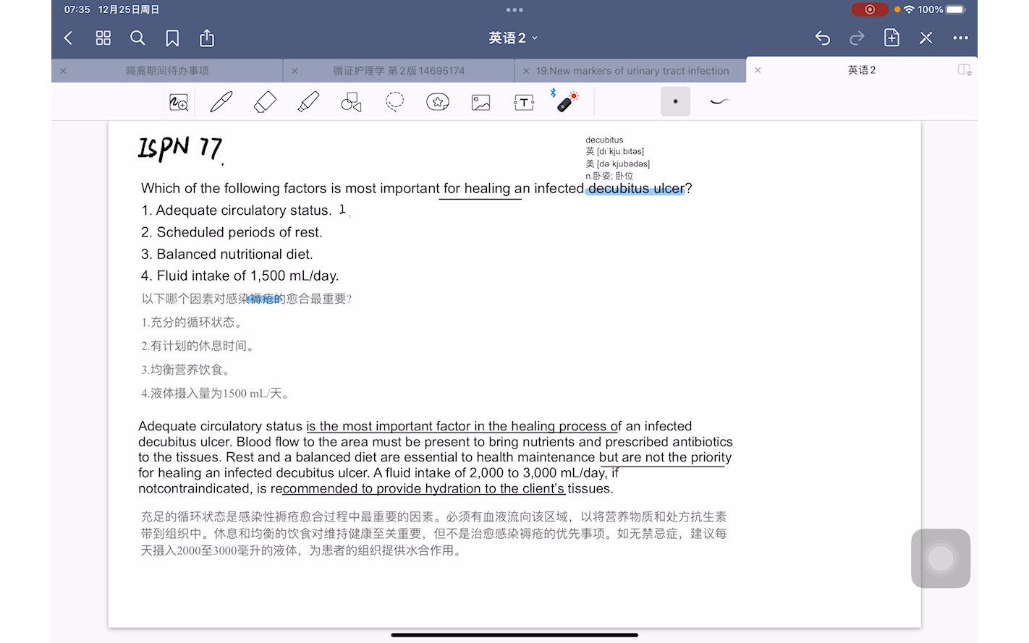The image size is (1029, 643).
Task: Tap the Chinese explanation paragraph 充足的循环状态
Action: coord(434,534)
